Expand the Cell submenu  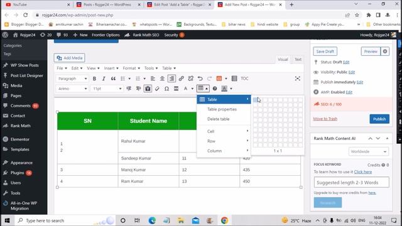coord(224,131)
